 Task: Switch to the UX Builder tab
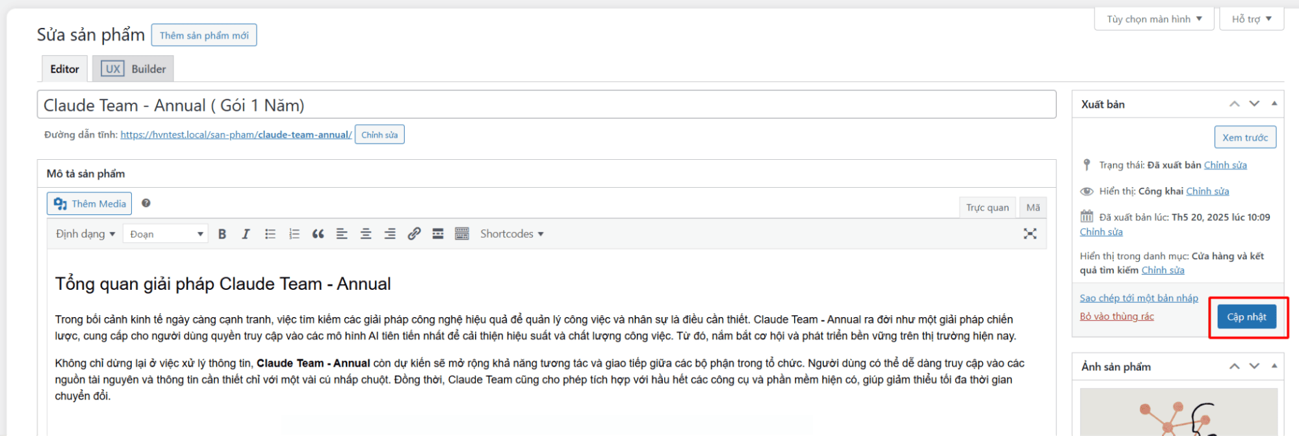click(x=133, y=69)
